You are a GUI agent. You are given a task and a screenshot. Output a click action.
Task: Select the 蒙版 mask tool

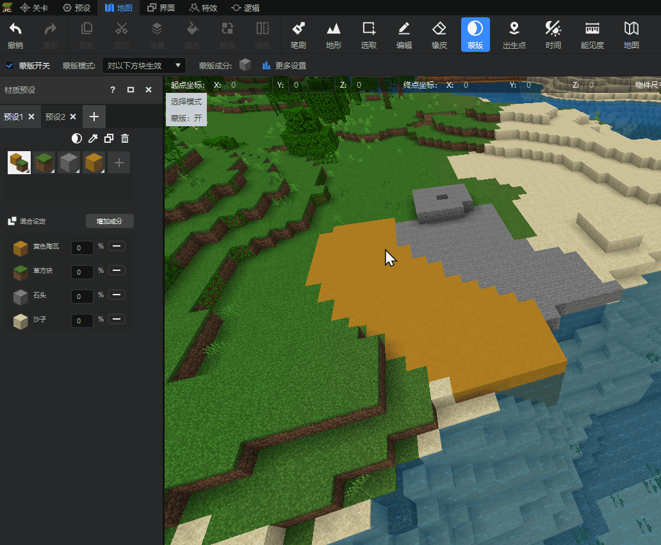[x=475, y=35]
